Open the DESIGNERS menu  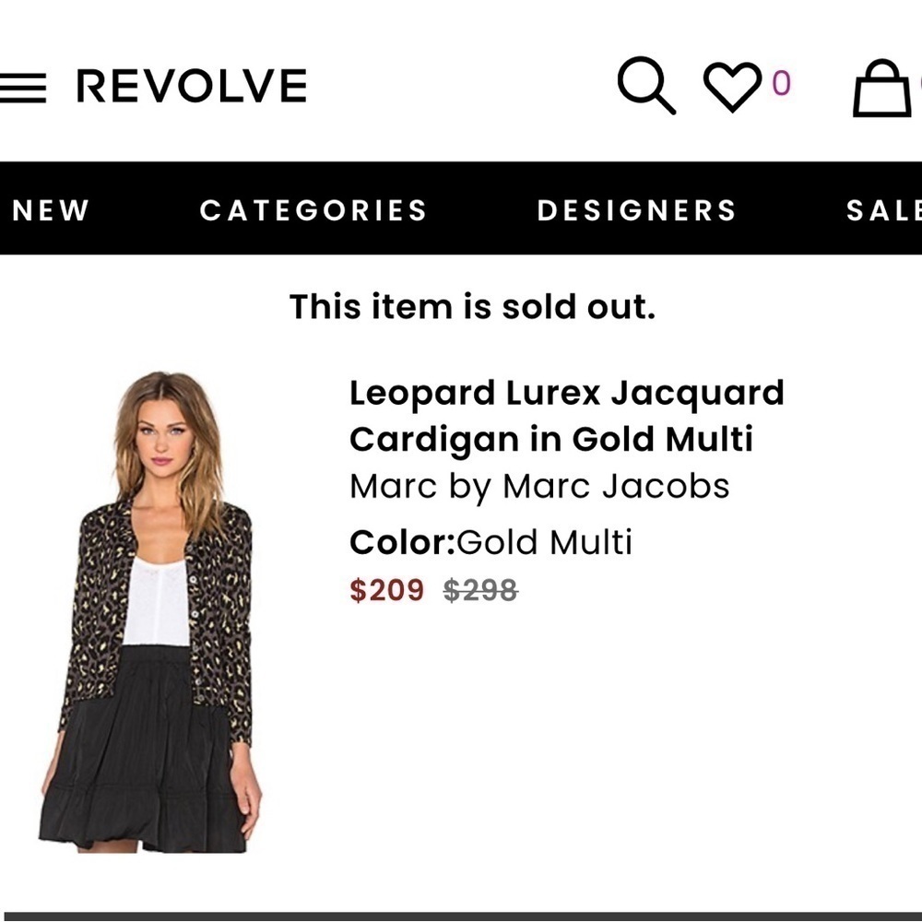point(637,210)
